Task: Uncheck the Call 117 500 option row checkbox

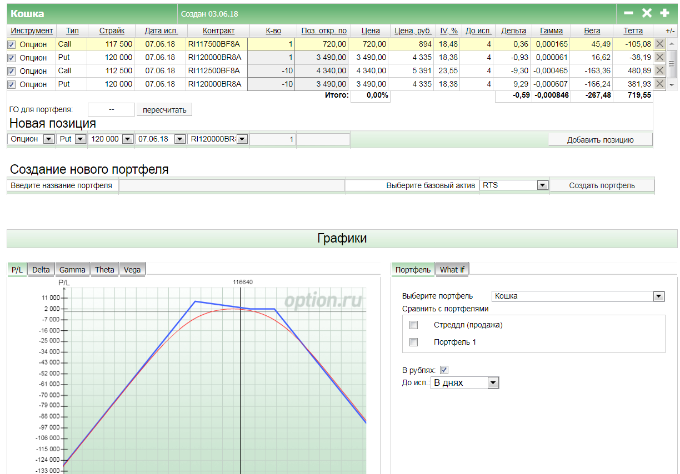Action: (x=12, y=44)
